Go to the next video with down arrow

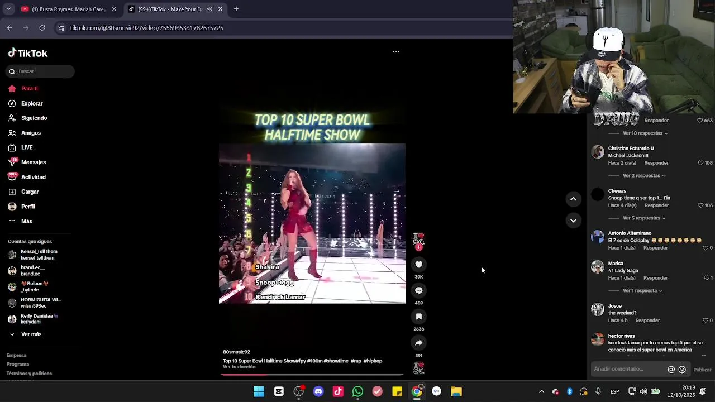[573, 221]
